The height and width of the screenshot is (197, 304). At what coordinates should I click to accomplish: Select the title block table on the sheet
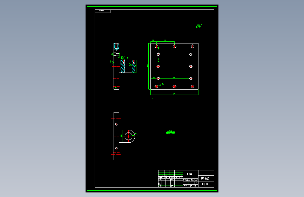[x=186, y=178]
